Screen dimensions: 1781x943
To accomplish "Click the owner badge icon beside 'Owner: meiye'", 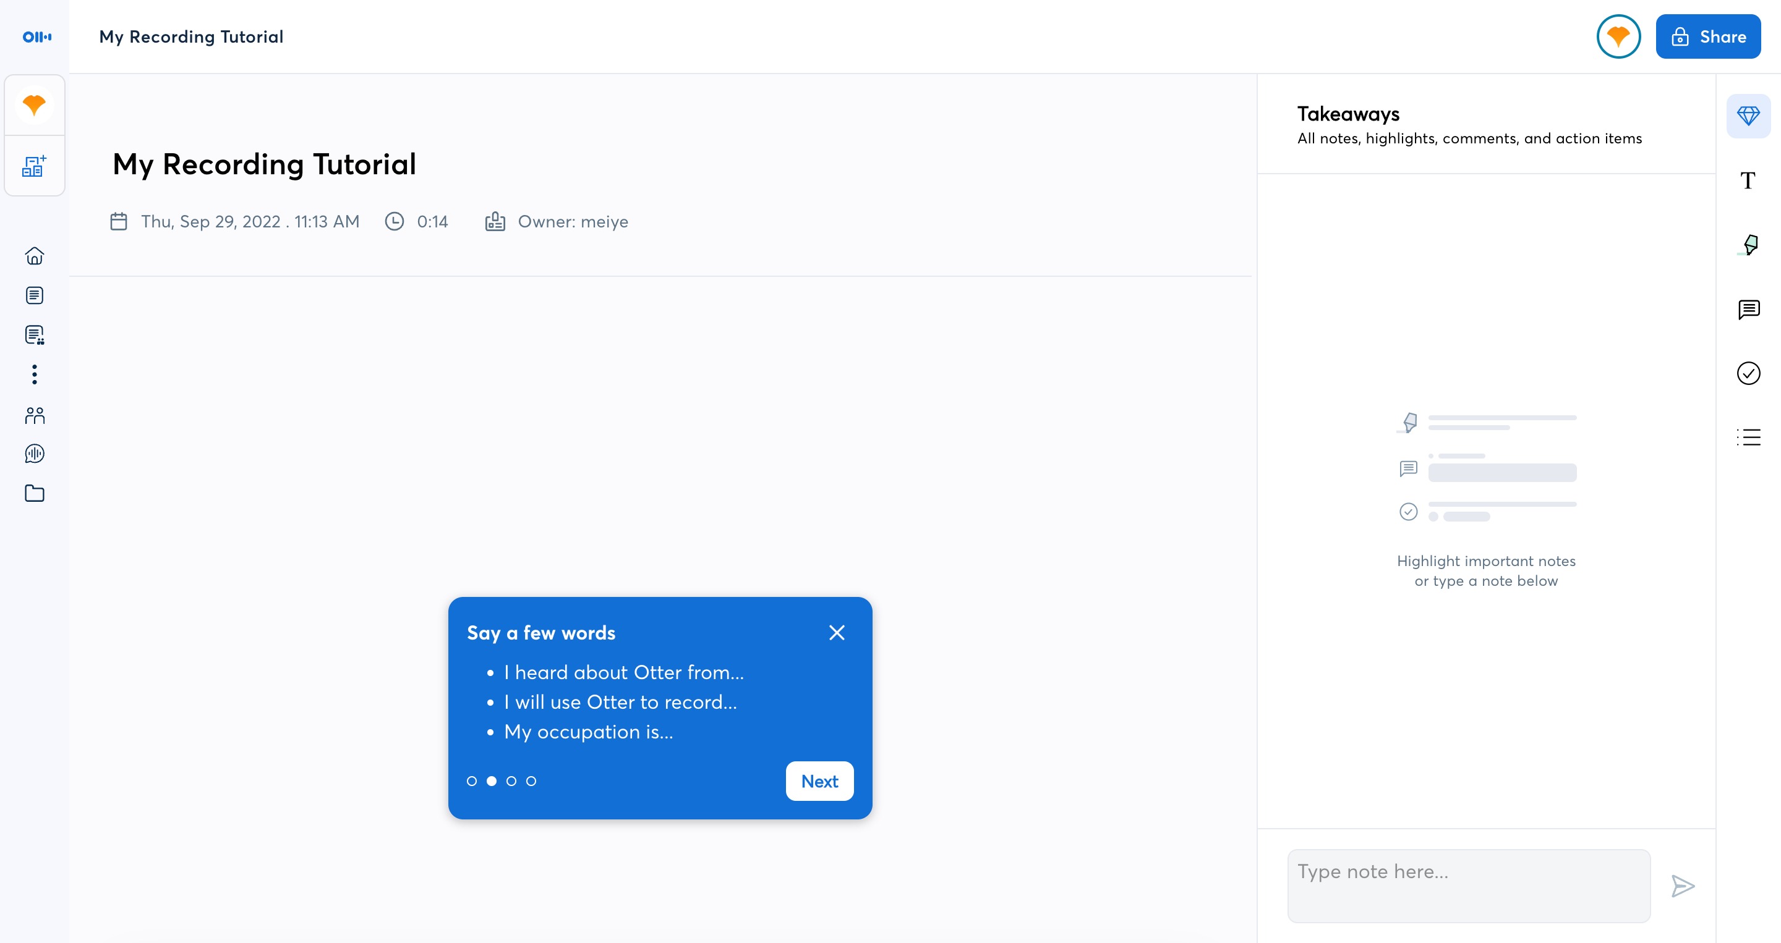I will click(495, 221).
